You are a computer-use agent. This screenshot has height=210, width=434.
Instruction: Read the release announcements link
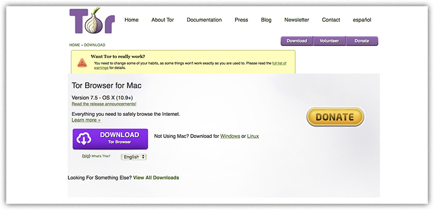[104, 104]
